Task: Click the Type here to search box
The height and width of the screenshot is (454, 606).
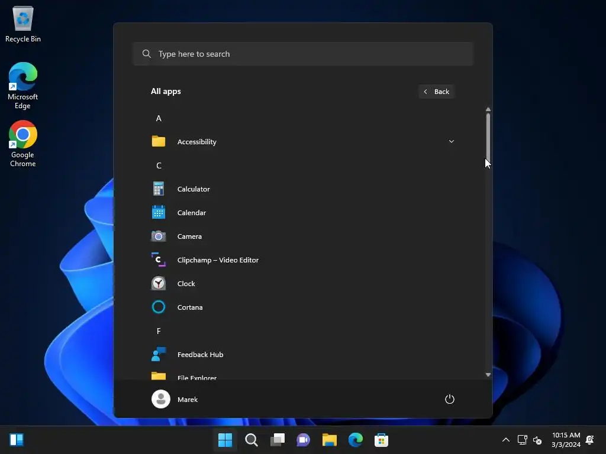Action: (303, 54)
